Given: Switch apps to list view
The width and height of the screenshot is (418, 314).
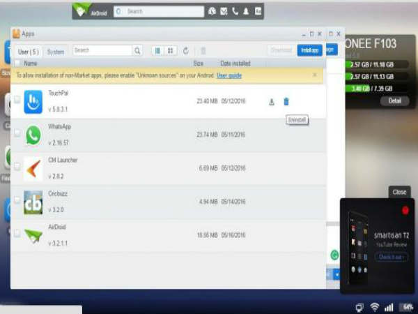Looking at the screenshot, I should (157, 50).
